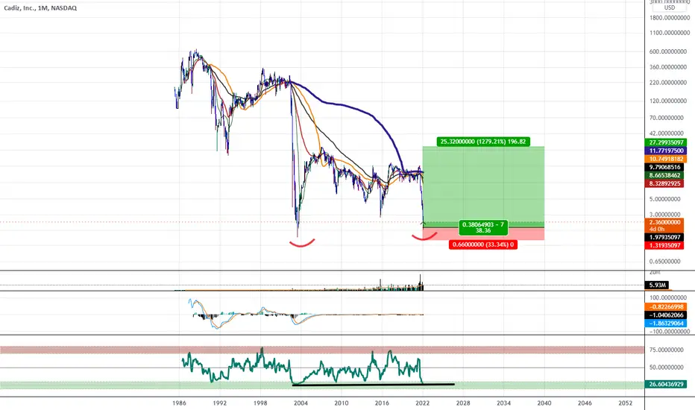Click the 120.00000000 price axis label

click(x=670, y=101)
